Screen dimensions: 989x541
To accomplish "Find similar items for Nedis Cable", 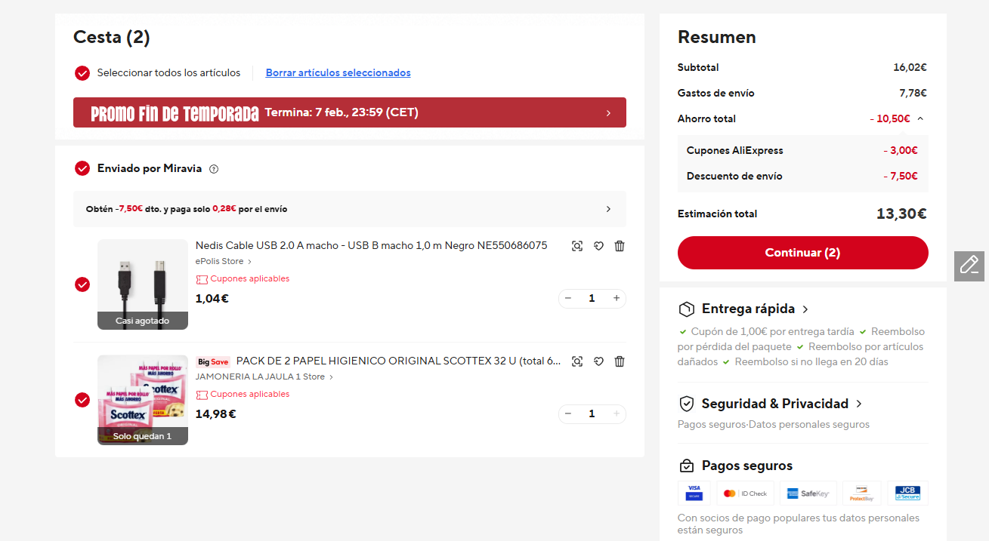I will click(577, 246).
